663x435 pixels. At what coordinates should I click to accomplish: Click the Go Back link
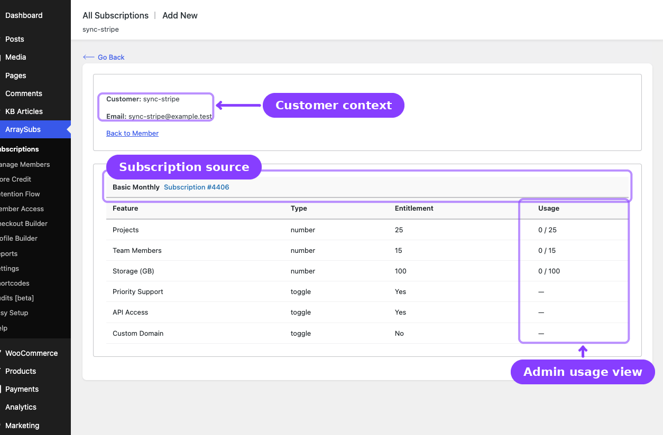tap(111, 57)
